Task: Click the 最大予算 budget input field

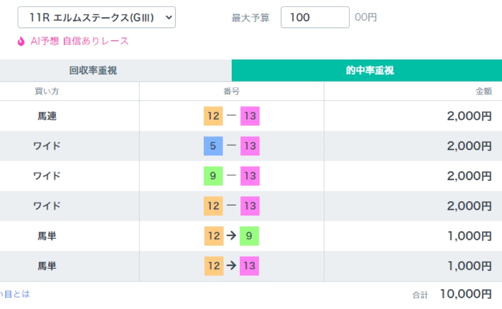Action: pos(315,18)
